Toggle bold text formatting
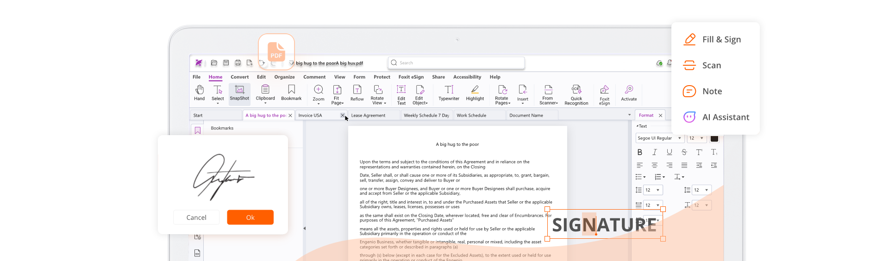 639,152
